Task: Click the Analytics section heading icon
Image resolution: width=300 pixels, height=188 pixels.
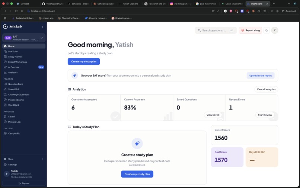Action: coord(70,89)
